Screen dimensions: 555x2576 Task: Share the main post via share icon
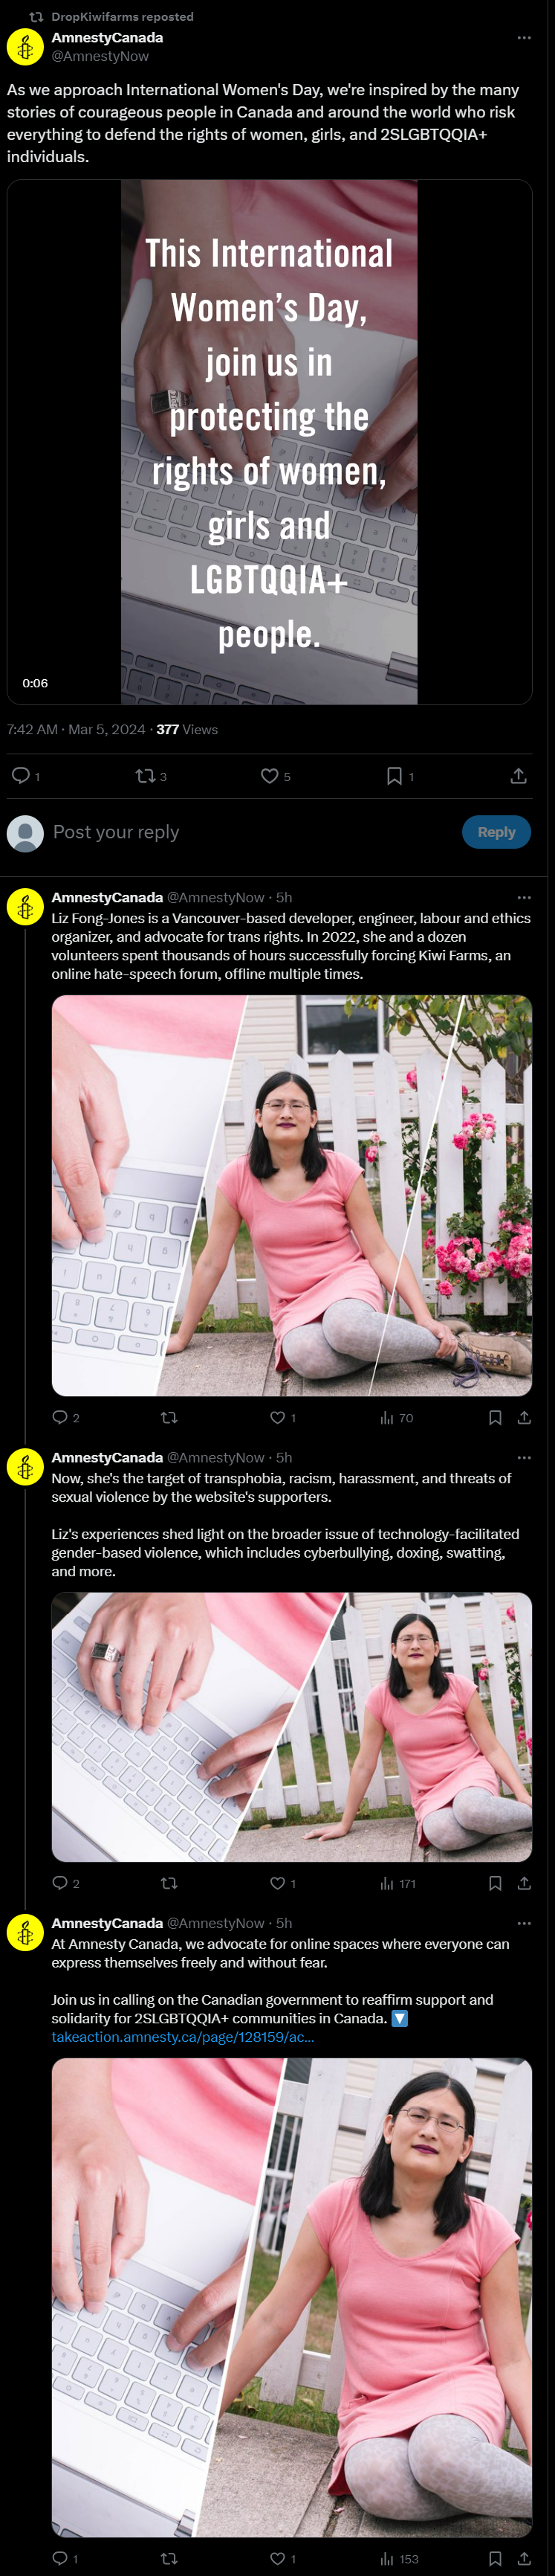[518, 776]
